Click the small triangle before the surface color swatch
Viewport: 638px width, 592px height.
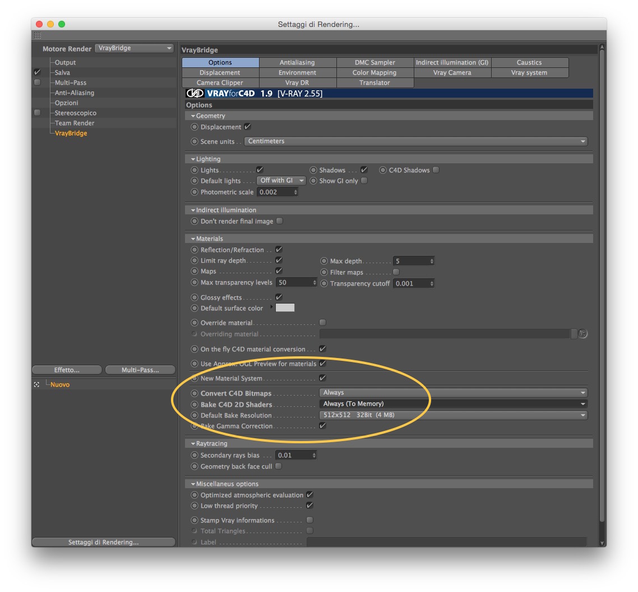(271, 306)
